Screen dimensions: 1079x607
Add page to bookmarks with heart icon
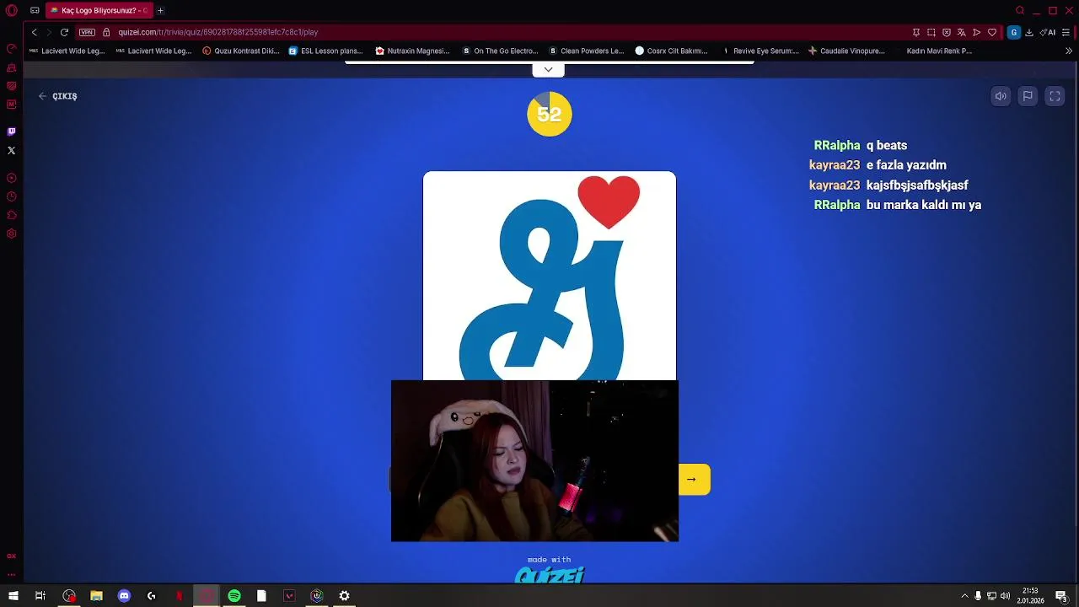click(992, 32)
